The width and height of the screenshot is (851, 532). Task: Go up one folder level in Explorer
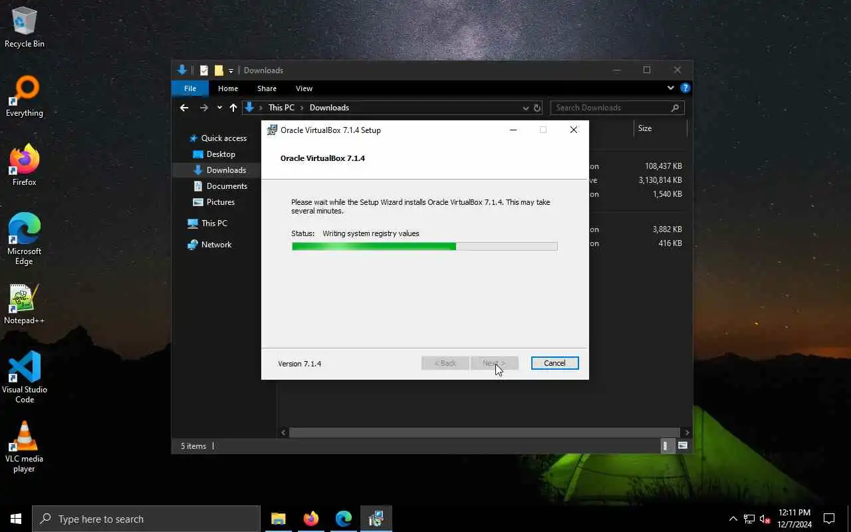pyautogui.click(x=233, y=108)
